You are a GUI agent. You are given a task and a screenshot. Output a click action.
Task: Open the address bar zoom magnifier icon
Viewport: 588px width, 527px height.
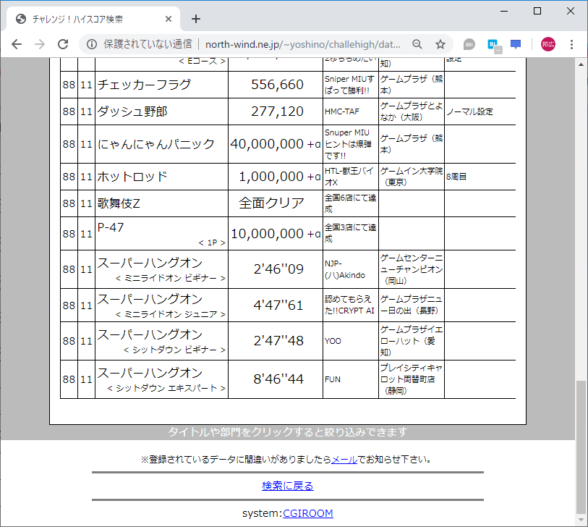[417, 44]
